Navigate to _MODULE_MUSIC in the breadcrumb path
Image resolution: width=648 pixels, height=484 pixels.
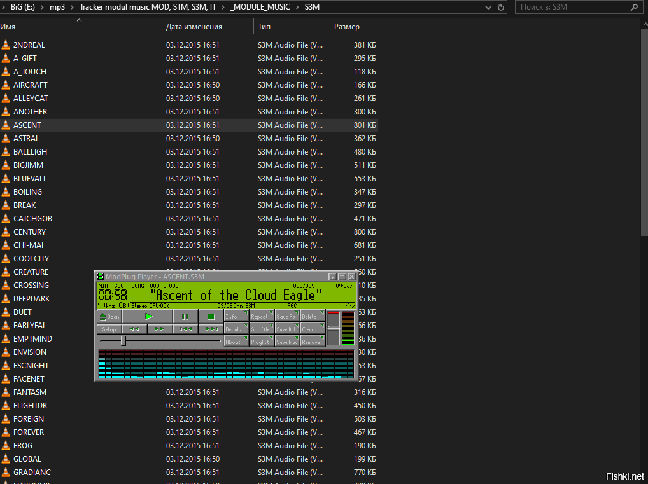(260, 8)
